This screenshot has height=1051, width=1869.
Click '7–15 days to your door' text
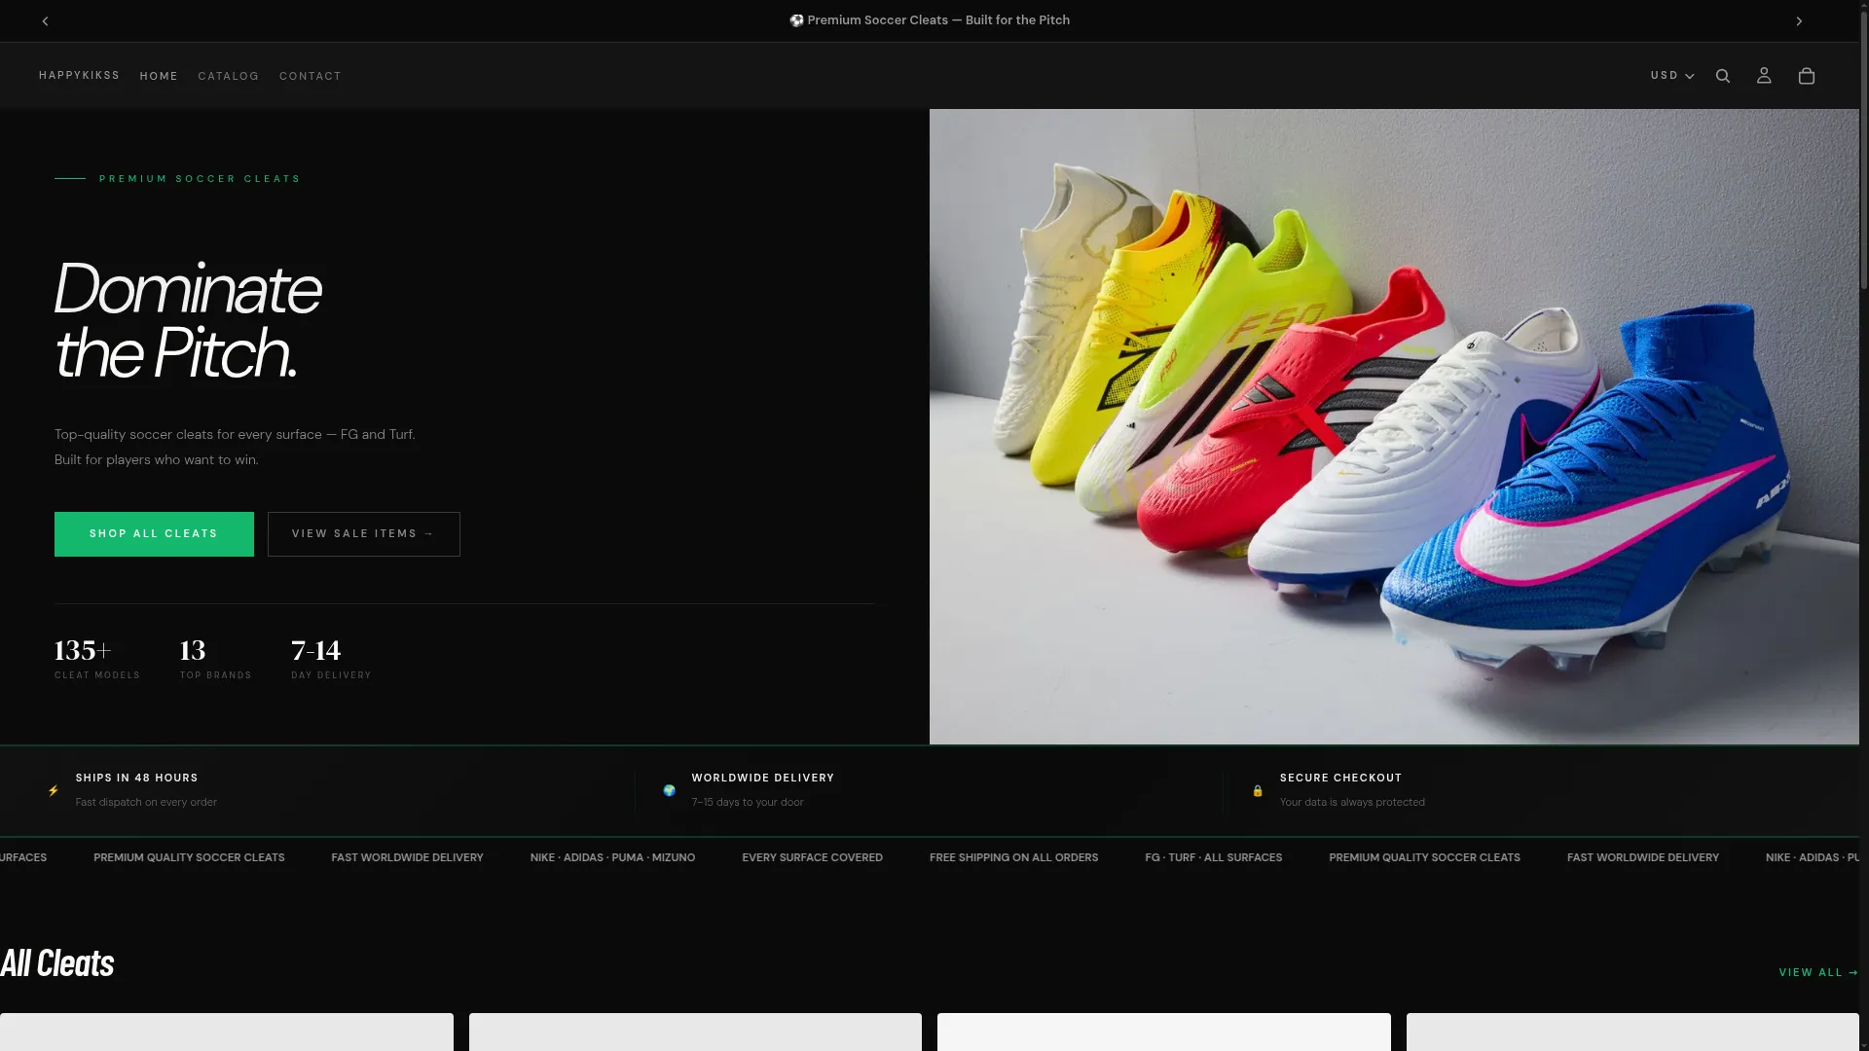point(748,802)
